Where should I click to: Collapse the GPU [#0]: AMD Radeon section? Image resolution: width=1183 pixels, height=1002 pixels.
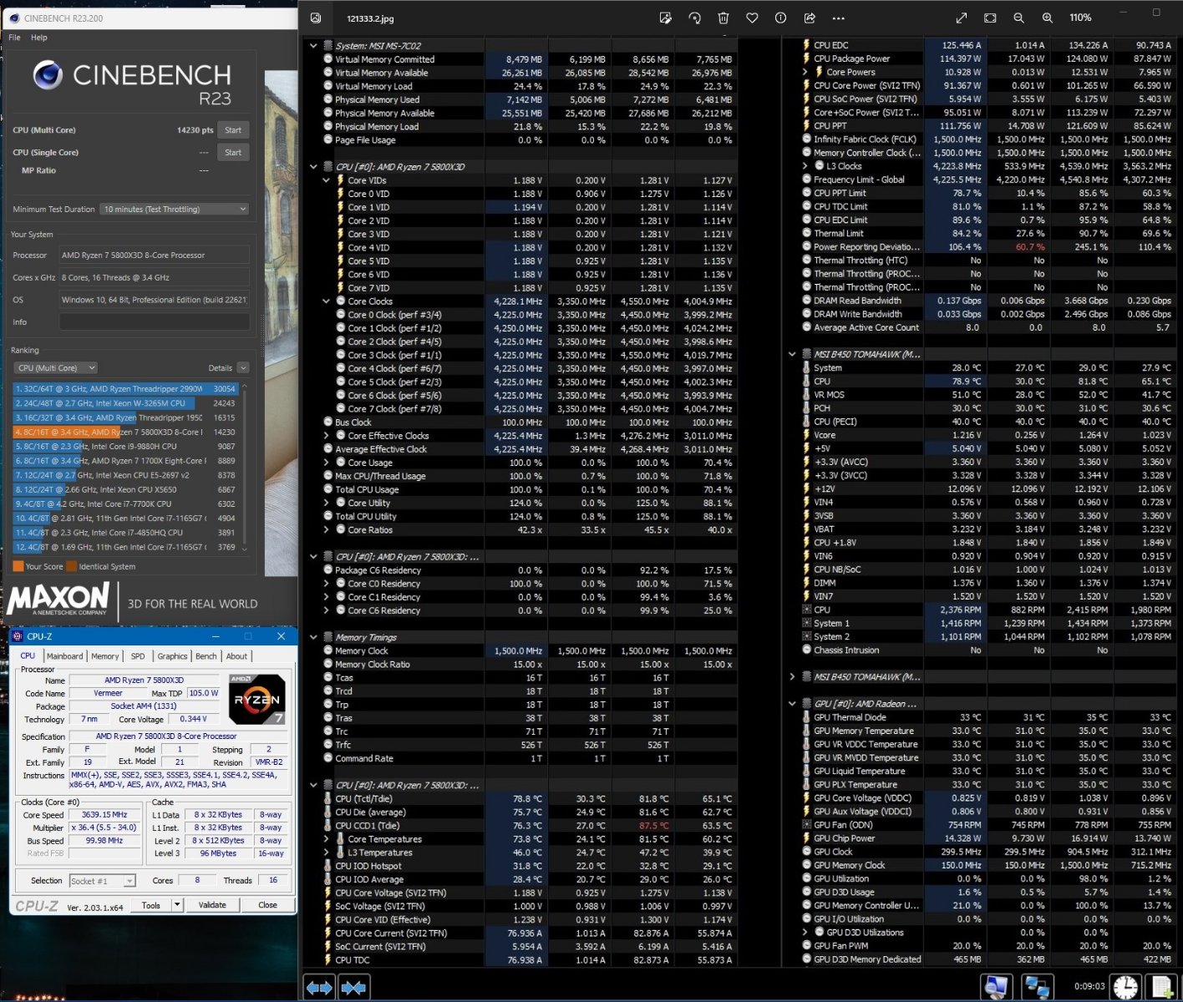point(792,704)
